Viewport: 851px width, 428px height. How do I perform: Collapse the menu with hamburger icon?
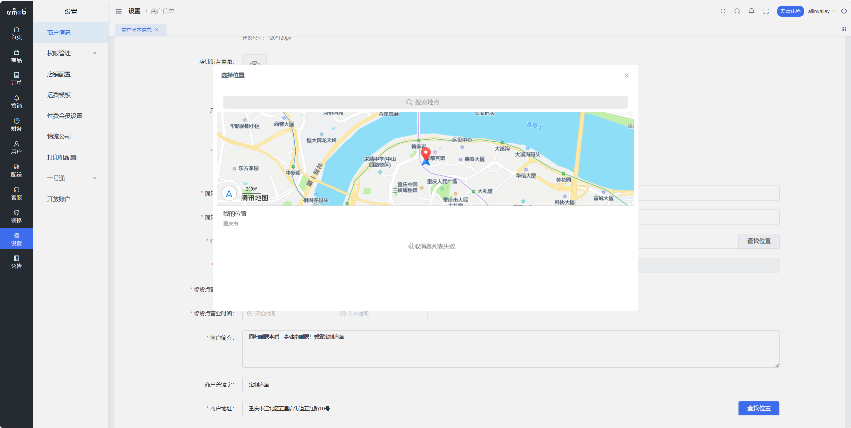(x=118, y=11)
